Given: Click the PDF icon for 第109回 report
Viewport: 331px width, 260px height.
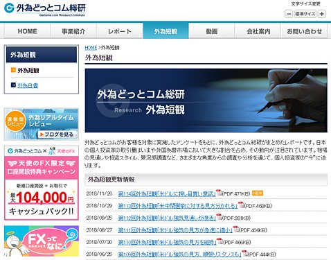Looking at the screenshot, I should 244,253.
